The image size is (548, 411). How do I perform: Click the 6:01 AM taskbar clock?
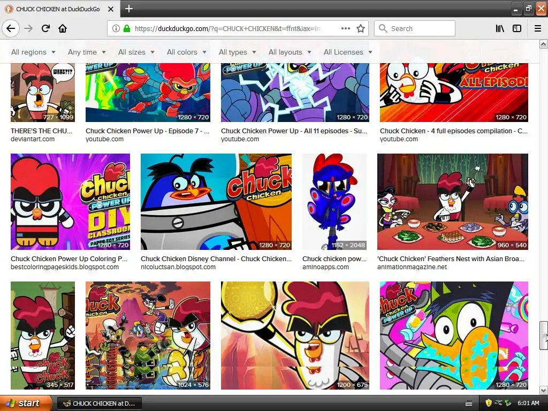coord(528,403)
